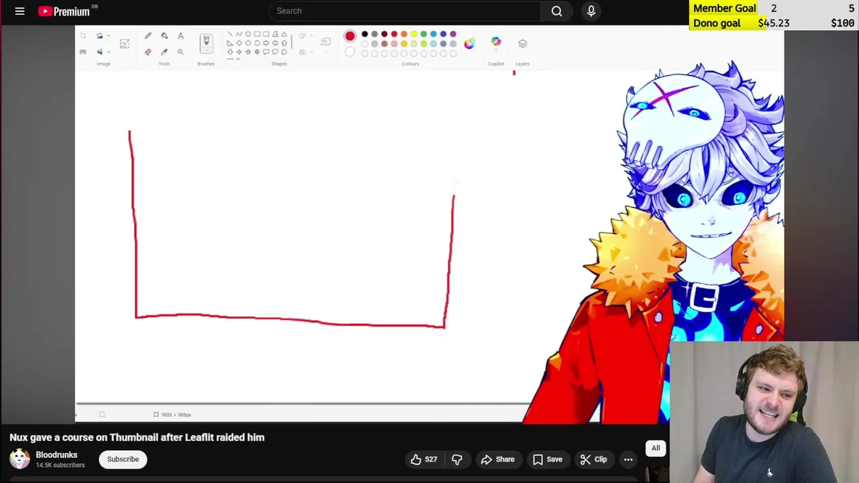Select the Crop tool in Image group
Screen dimensions: 859x483
(83, 36)
